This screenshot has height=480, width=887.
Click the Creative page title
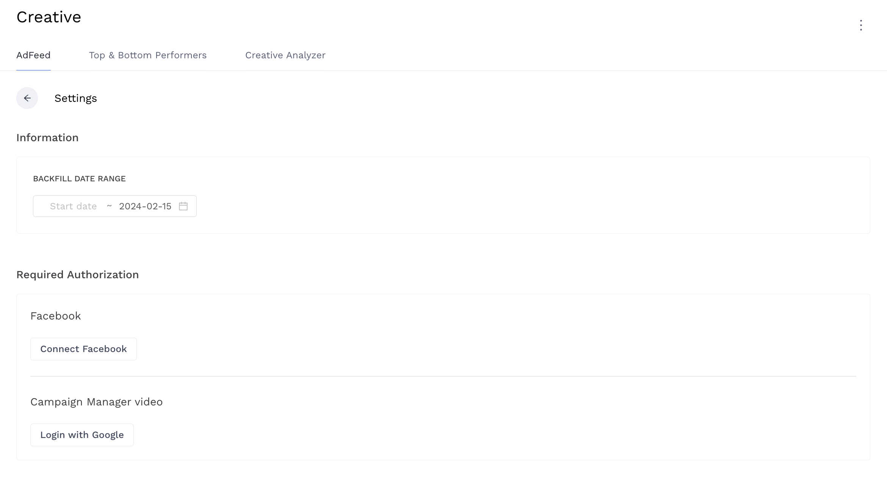pos(49,17)
